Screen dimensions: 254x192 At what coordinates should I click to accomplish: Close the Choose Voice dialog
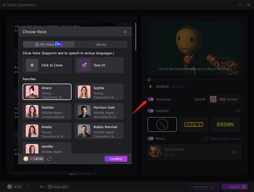(125, 32)
